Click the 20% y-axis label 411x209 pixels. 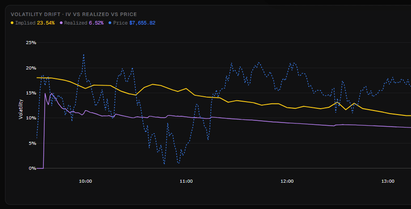click(31, 68)
